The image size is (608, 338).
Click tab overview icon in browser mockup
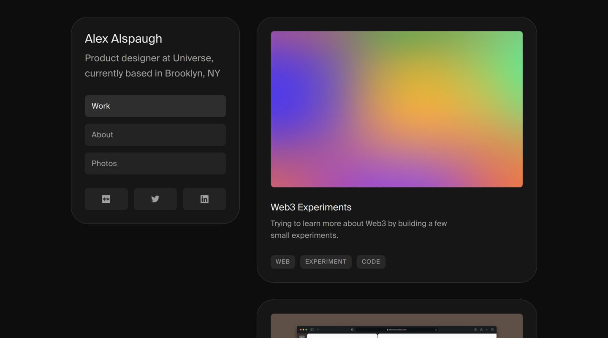tap(492, 330)
